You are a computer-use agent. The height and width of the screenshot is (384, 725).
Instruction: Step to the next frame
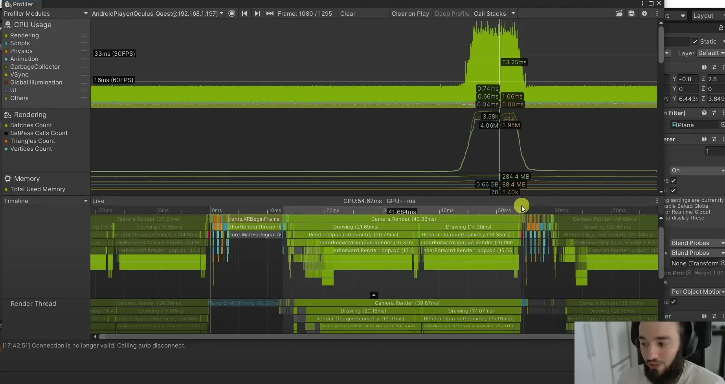[x=257, y=13]
